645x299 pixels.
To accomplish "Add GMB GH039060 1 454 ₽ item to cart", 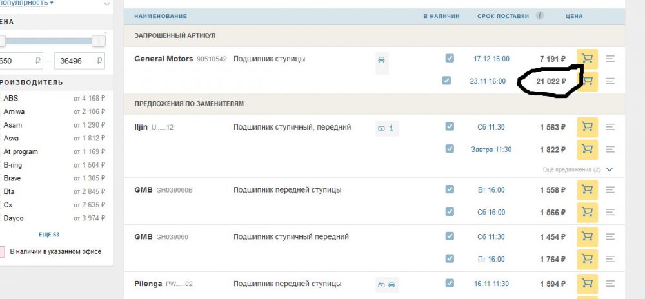I will coord(587,236).
